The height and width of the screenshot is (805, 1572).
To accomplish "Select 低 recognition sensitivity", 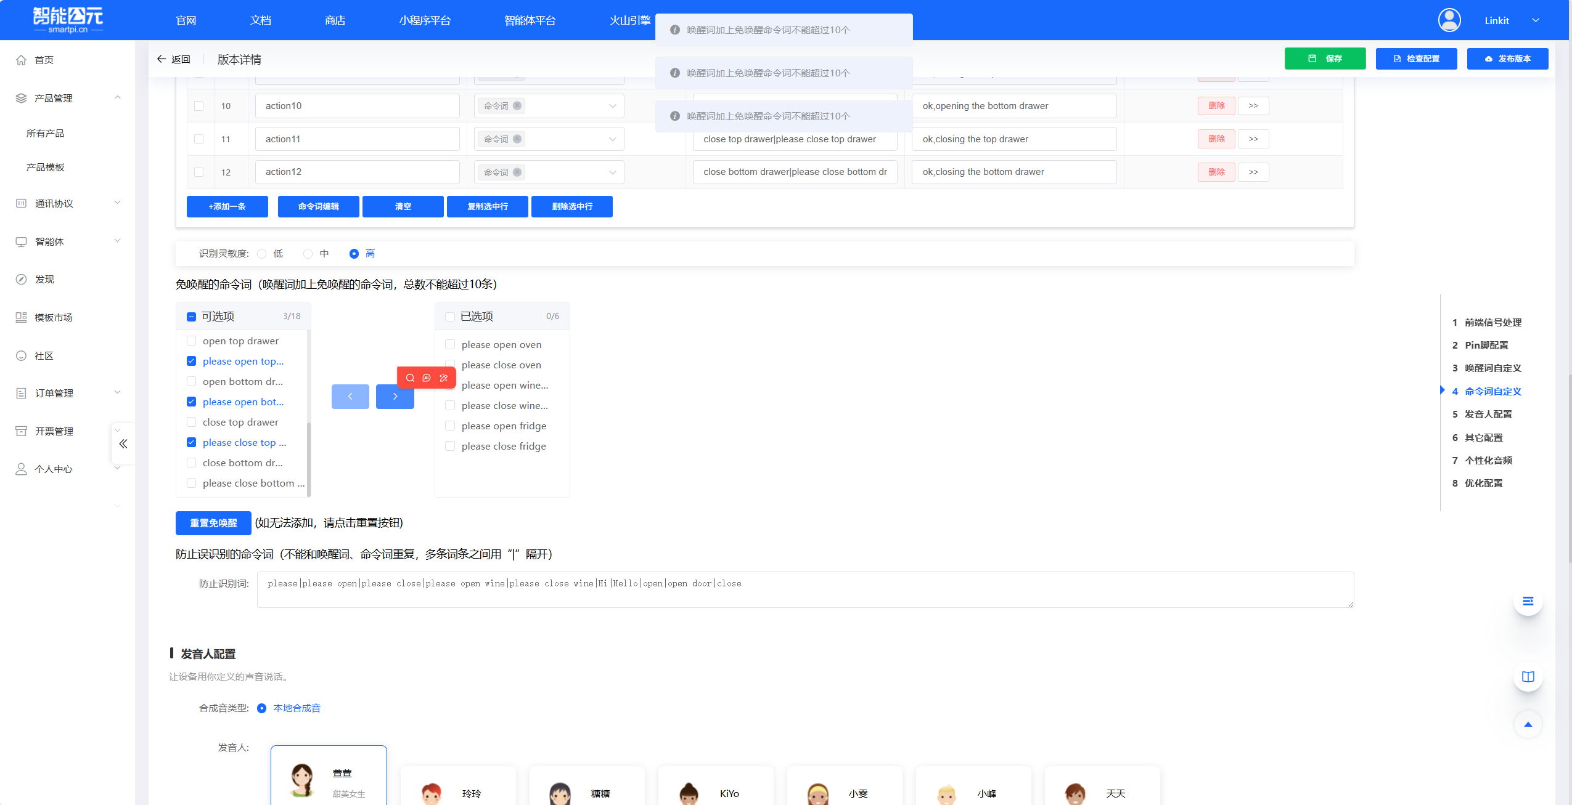I will point(262,254).
